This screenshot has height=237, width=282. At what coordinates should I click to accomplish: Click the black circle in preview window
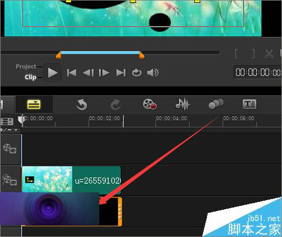pos(160,22)
